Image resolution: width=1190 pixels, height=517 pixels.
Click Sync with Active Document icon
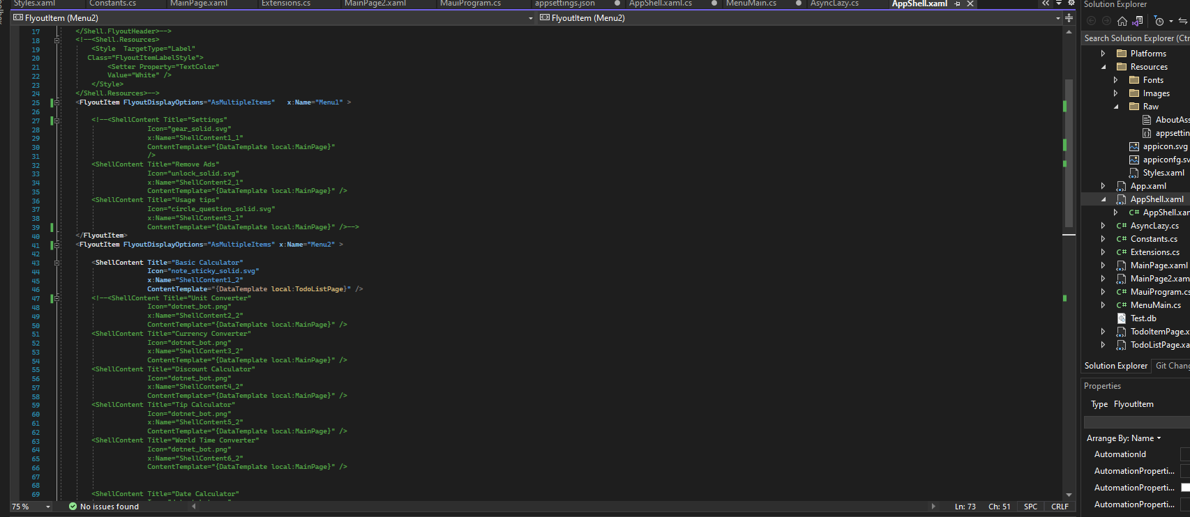pos(1183,21)
